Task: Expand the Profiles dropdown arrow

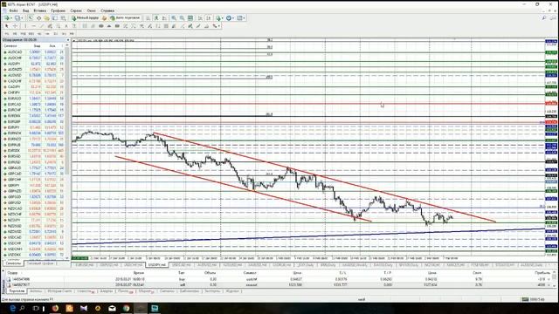Action: click(22, 17)
